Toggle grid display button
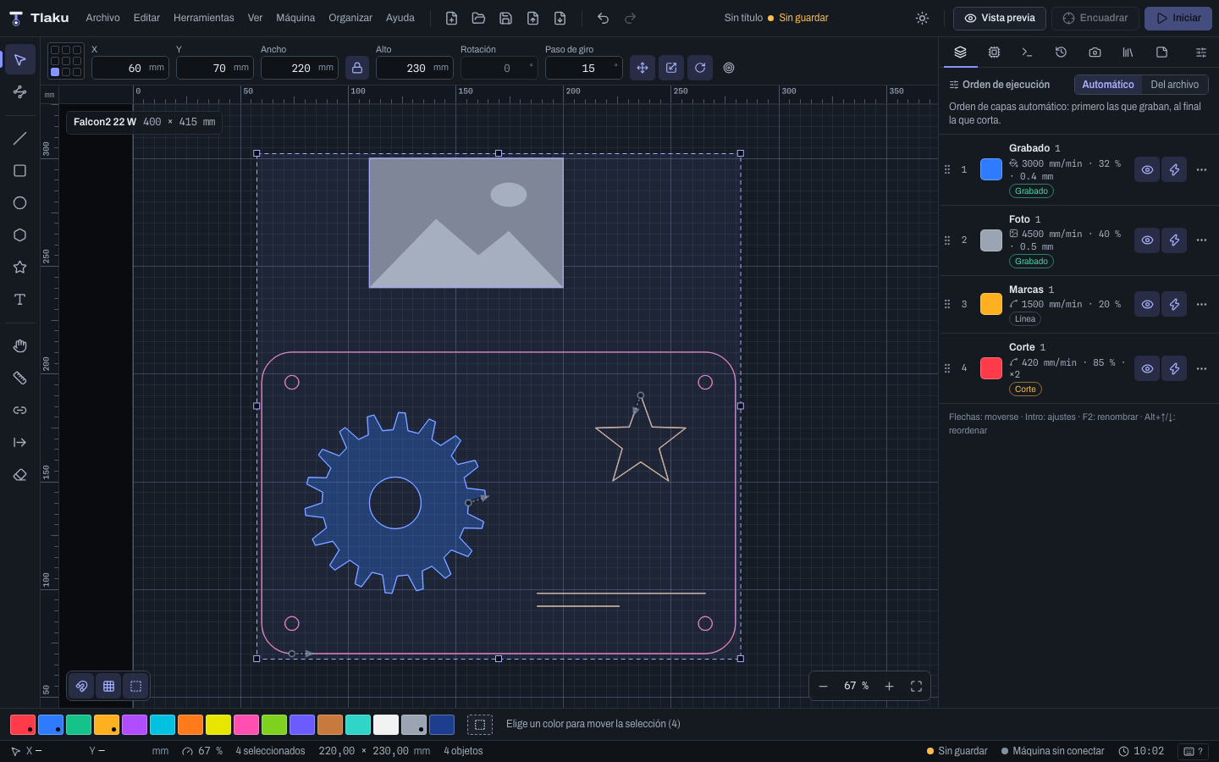Screen dimensions: 1219x762 (108, 686)
